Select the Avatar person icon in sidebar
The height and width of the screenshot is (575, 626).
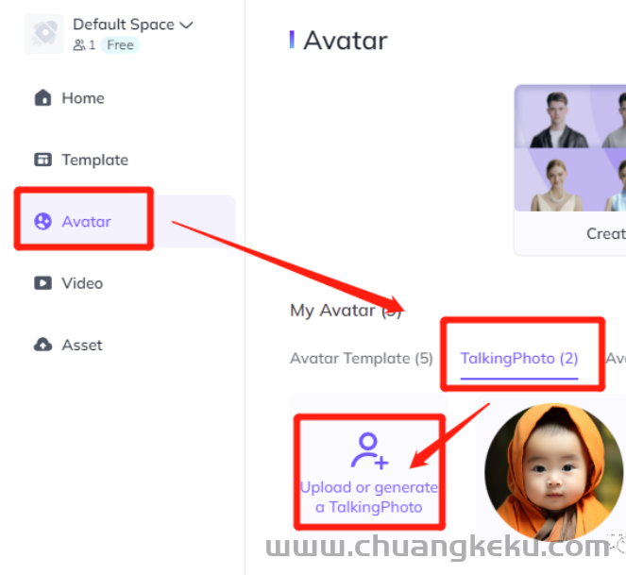pos(42,221)
